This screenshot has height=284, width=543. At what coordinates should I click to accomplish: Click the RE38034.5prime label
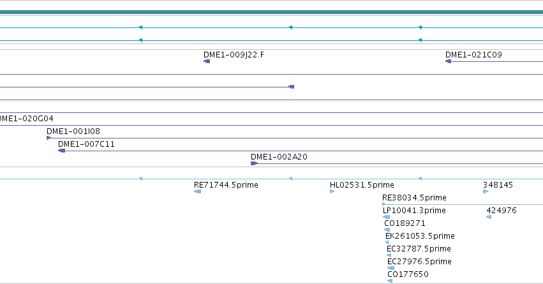click(x=414, y=198)
